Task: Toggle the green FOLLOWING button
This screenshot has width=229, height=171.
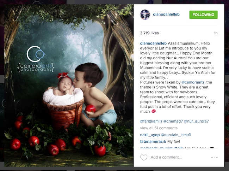Action: pyautogui.click(x=203, y=14)
